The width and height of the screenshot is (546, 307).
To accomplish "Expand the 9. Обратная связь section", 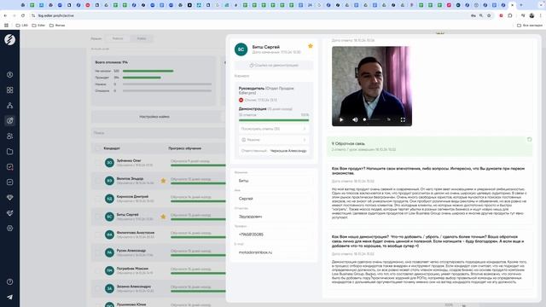I will [x=429, y=146].
